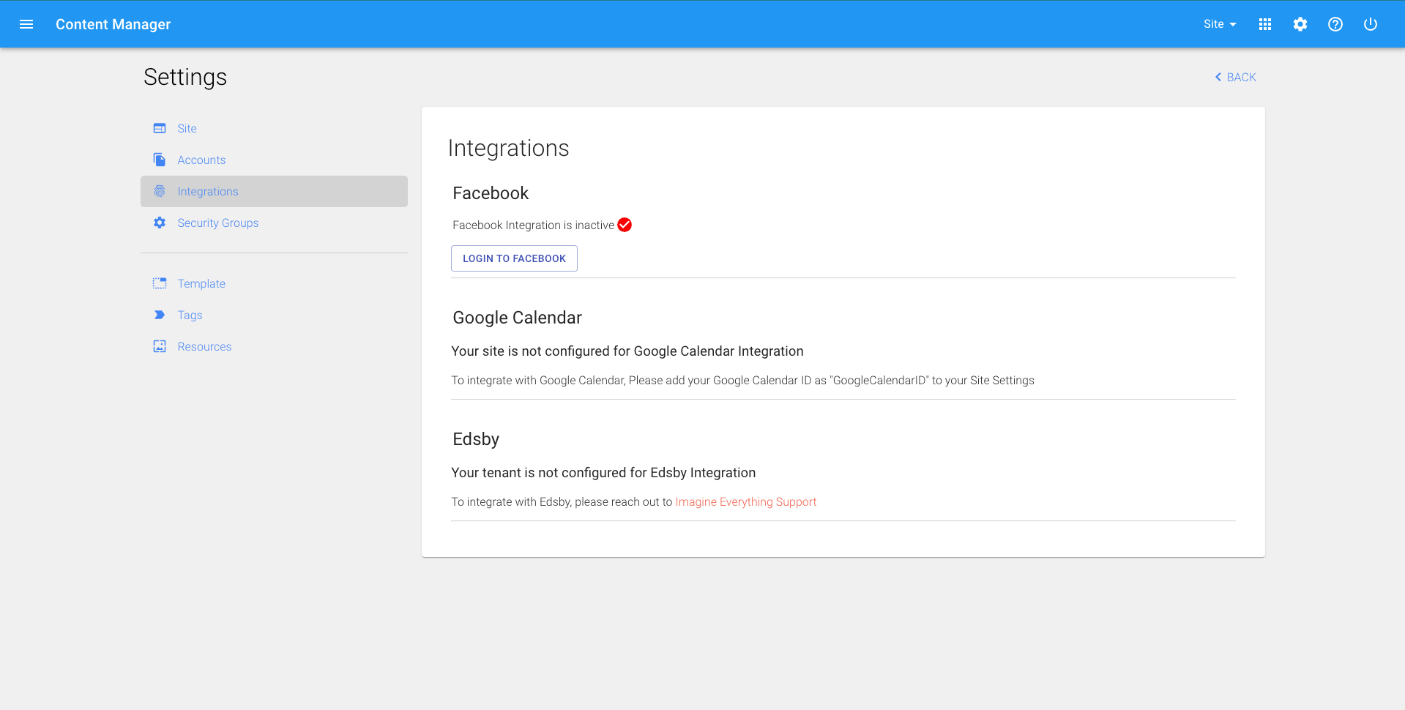The width and height of the screenshot is (1405, 710).
Task: Click the Resources image icon
Action: (x=160, y=346)
